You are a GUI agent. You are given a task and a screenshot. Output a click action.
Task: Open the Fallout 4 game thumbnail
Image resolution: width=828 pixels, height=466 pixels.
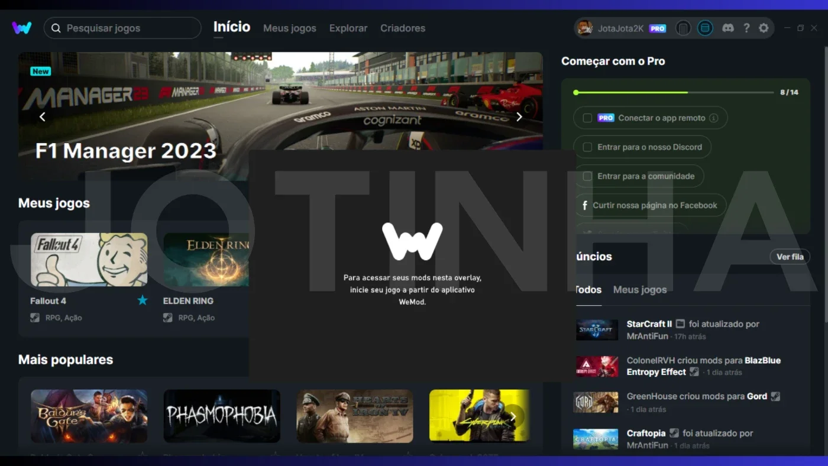point(89,260)
